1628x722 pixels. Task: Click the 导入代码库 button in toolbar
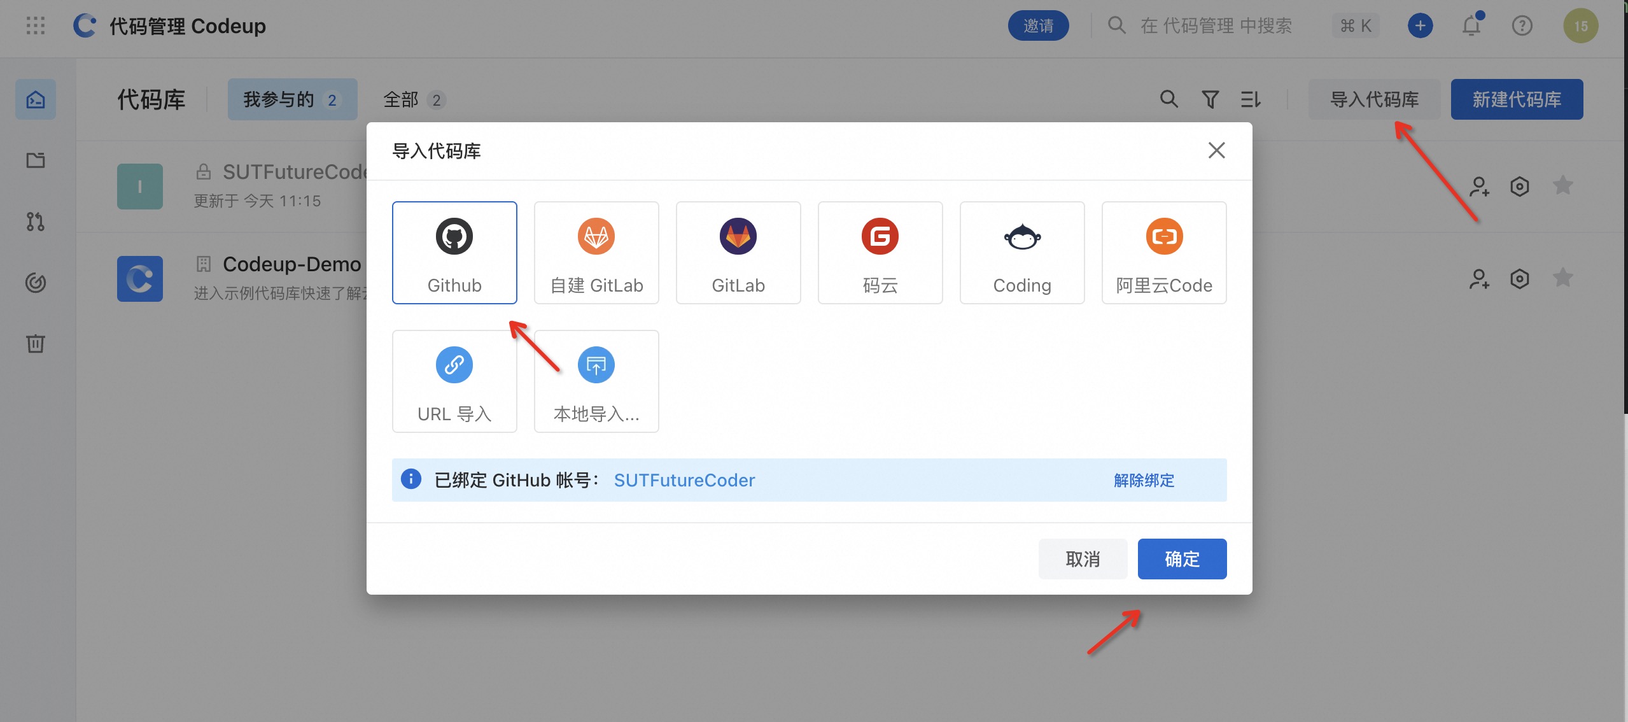1374,99
